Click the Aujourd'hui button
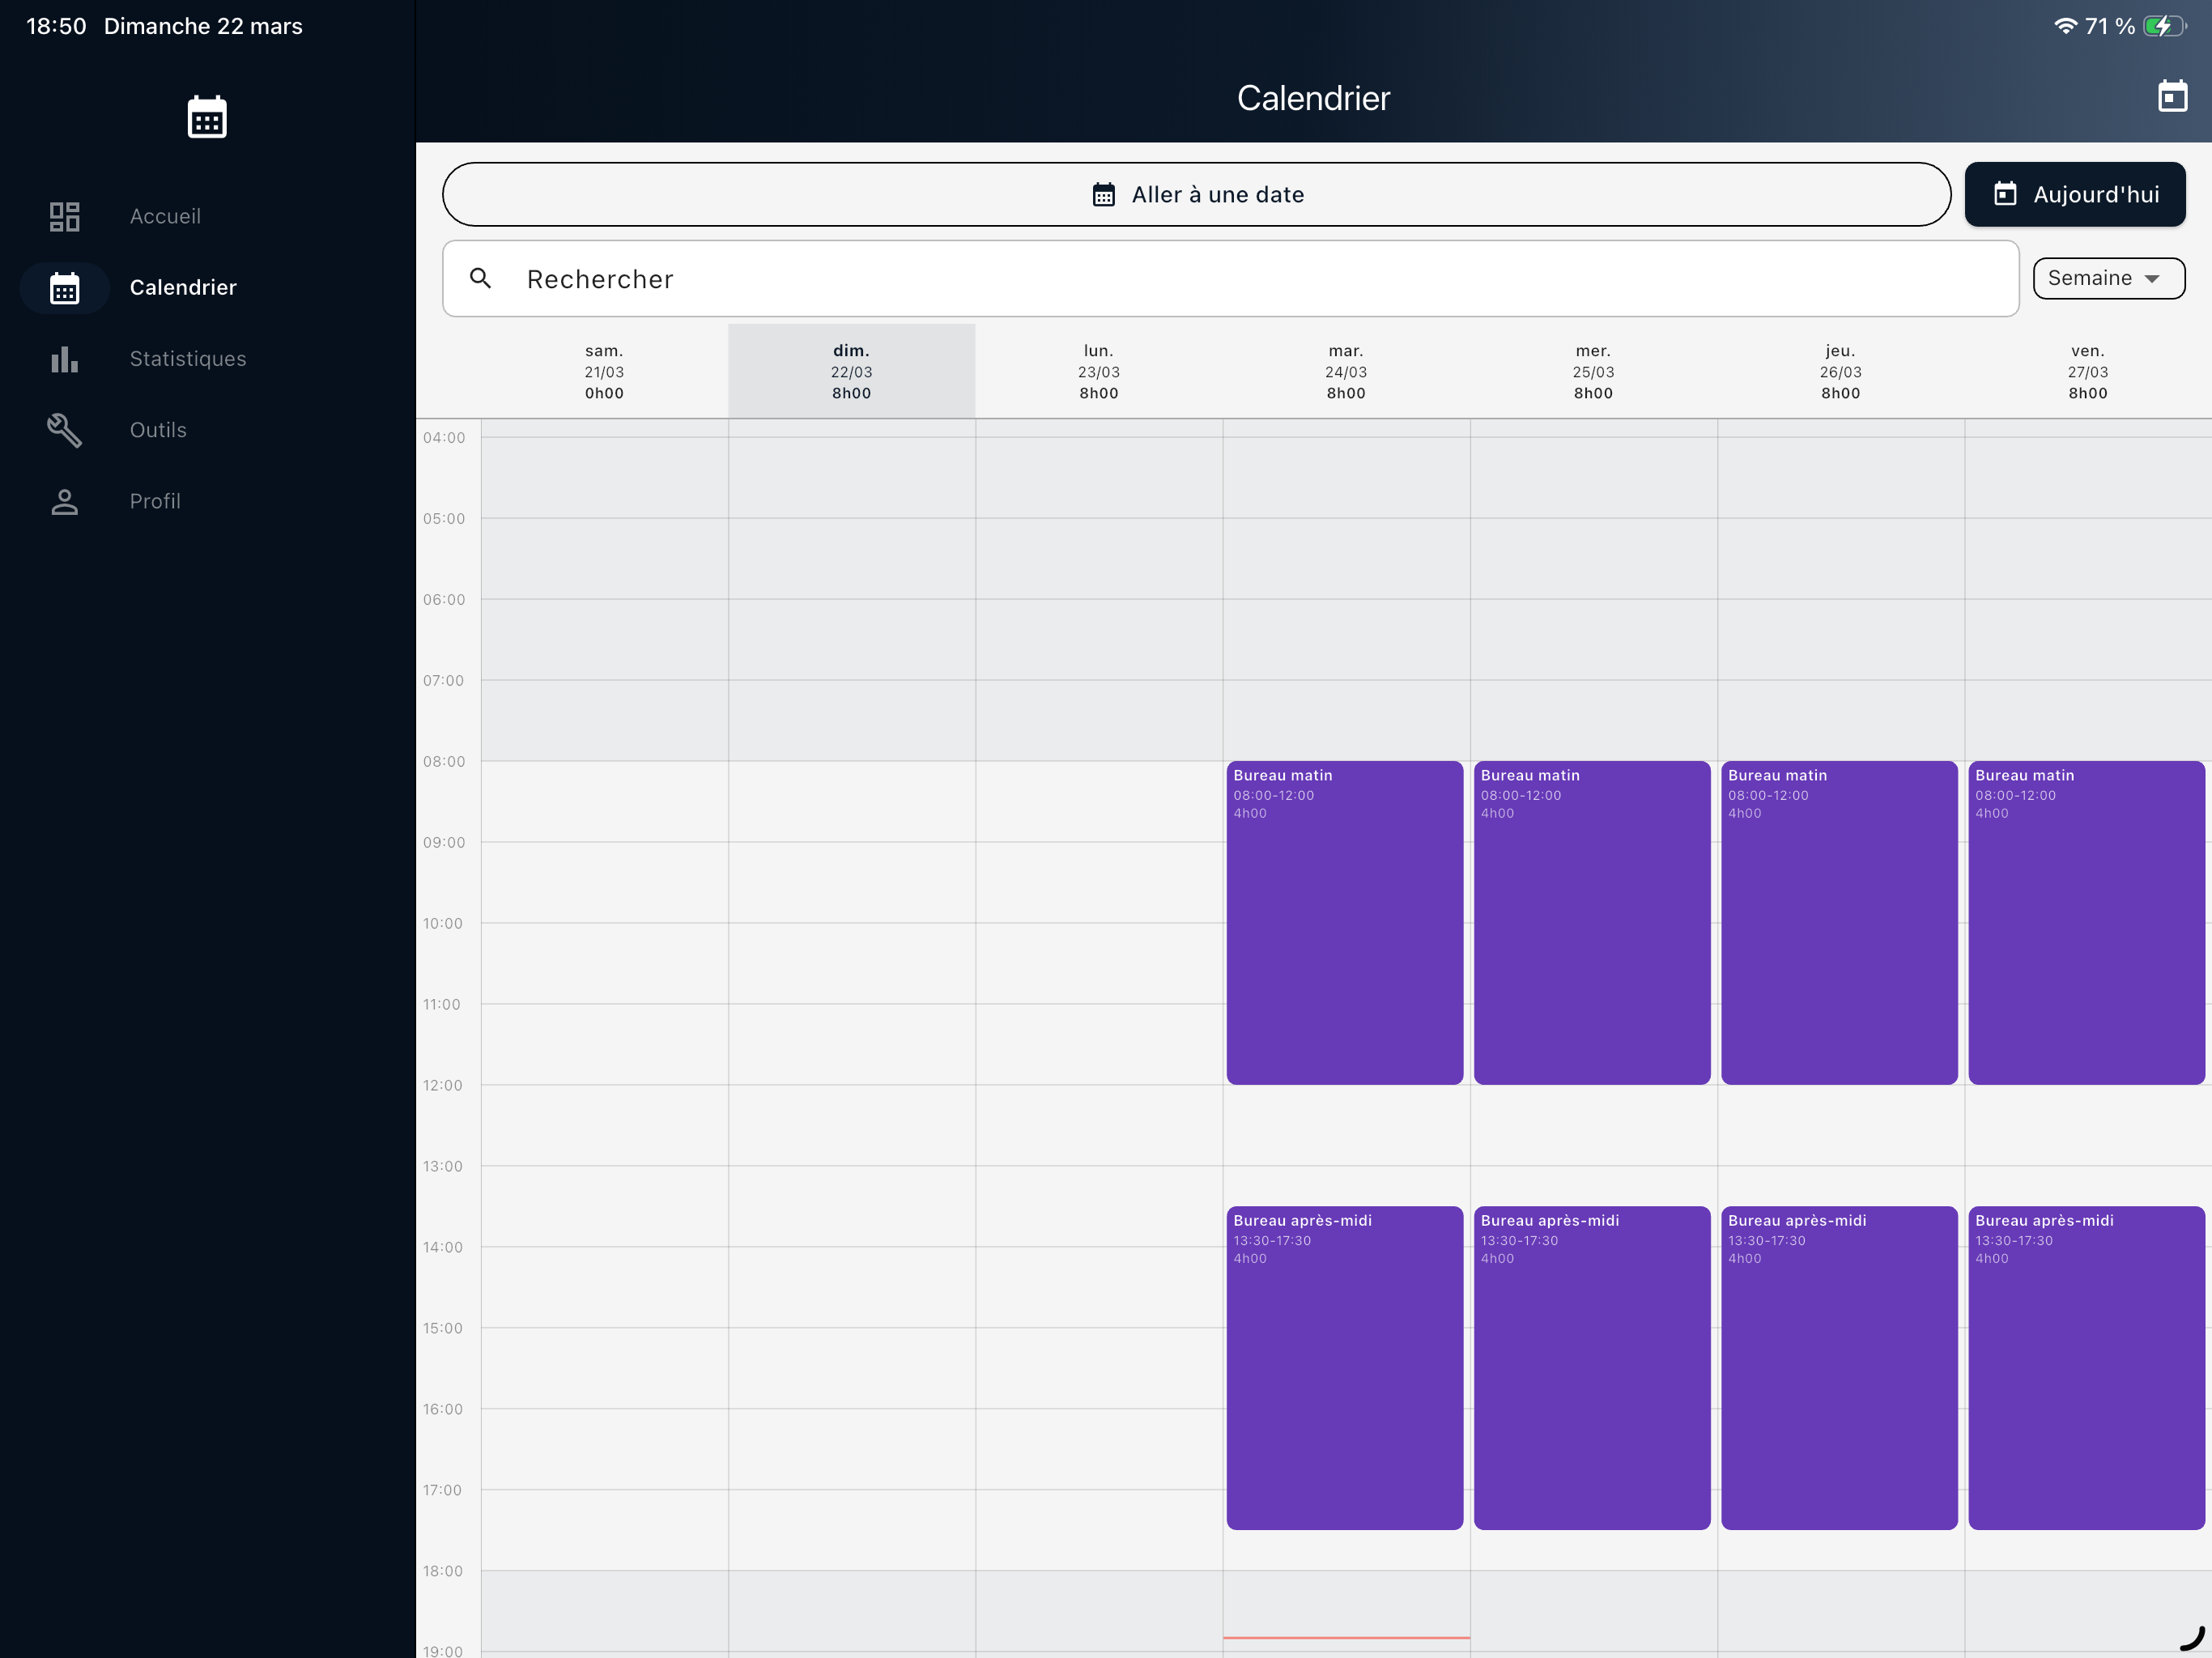Viewport: 2212px width, 1658px height. [2074, 194]
